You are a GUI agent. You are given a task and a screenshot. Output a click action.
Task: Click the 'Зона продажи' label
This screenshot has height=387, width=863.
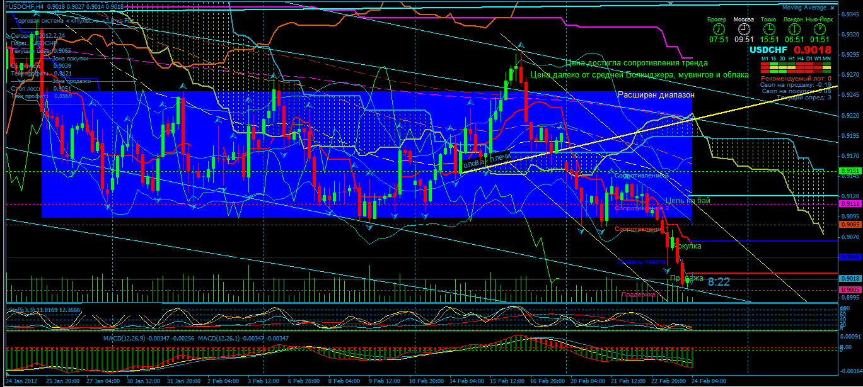coord(71,81)
